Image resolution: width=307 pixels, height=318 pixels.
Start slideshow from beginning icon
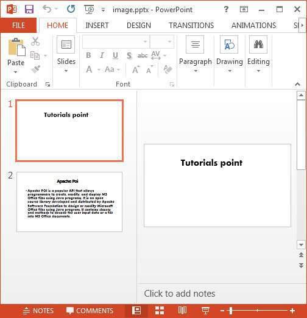(89, 9)
